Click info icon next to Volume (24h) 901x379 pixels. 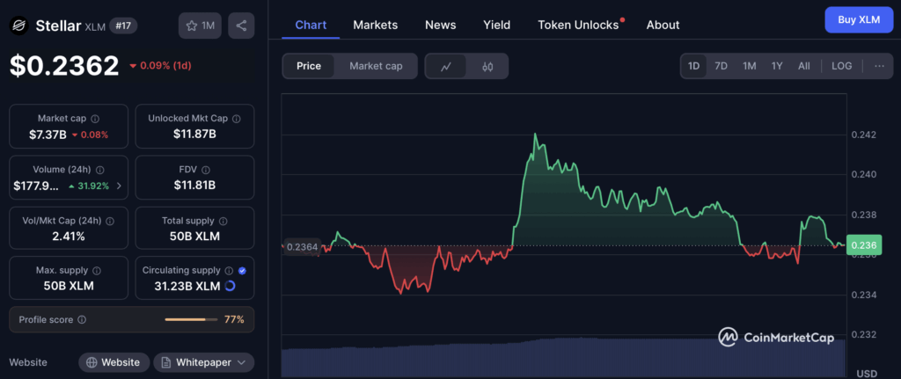click(100, 170)
